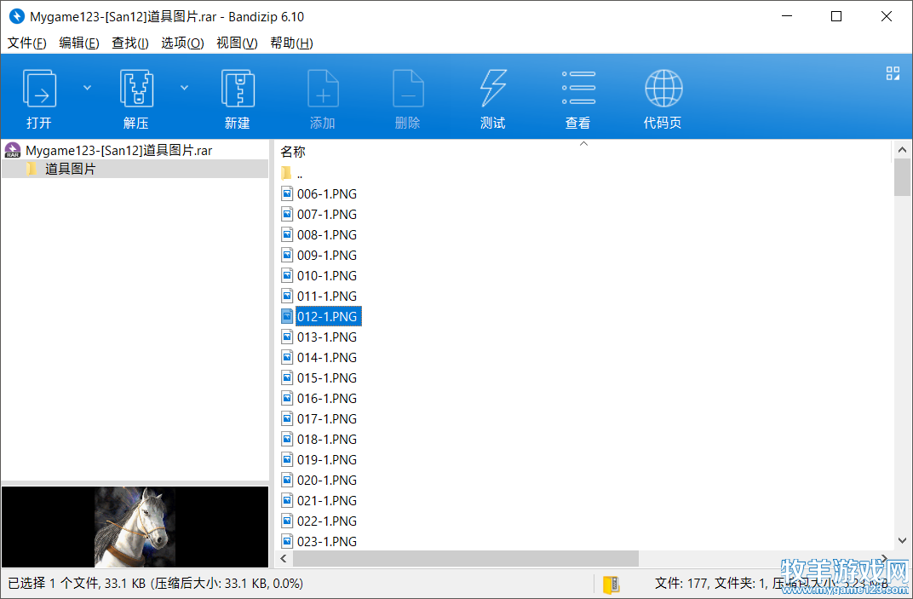913x599 pixels.
Task: Click the Extract (解压) toolbar icon
Action: (x=136, y=89)
